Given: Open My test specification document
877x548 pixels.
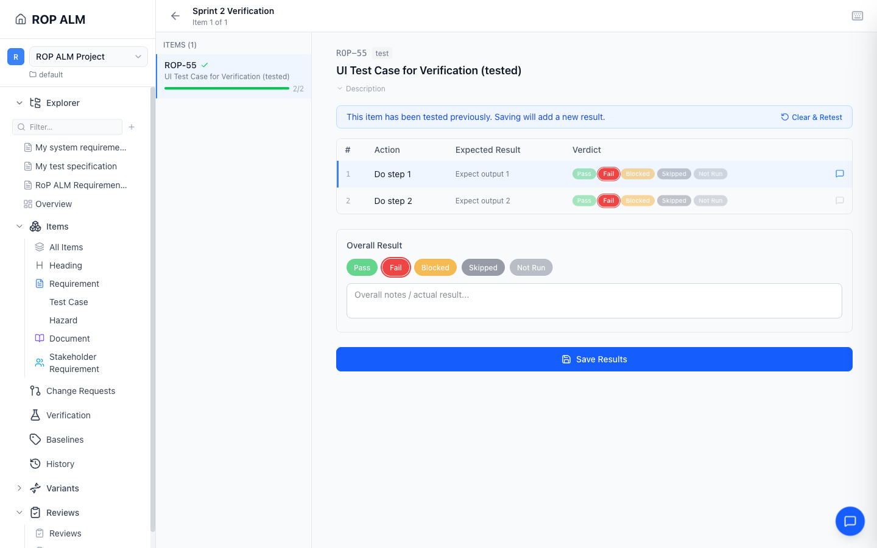Looking at the screenshot, I should pyautogui.click(x=76, y=166).
